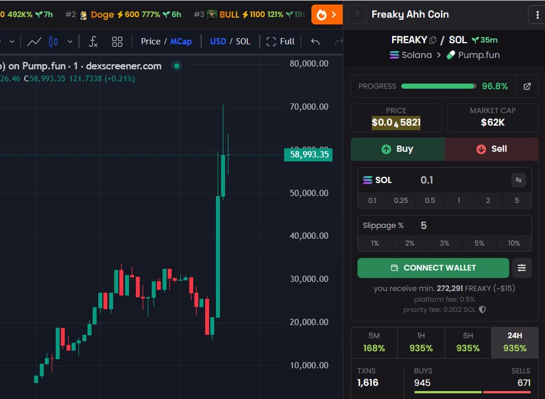Screen dimensions: 545x399
Task: Click the TXNS count 1,616
Action: pyautogui.click(x=368, y=383)
